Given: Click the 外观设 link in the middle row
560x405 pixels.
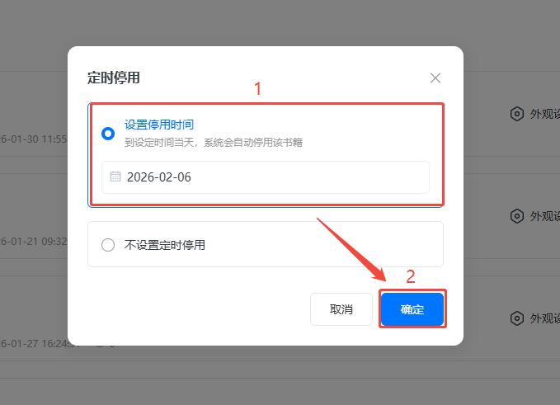Looking at the screenshot, I should click(x=544, y=216).
